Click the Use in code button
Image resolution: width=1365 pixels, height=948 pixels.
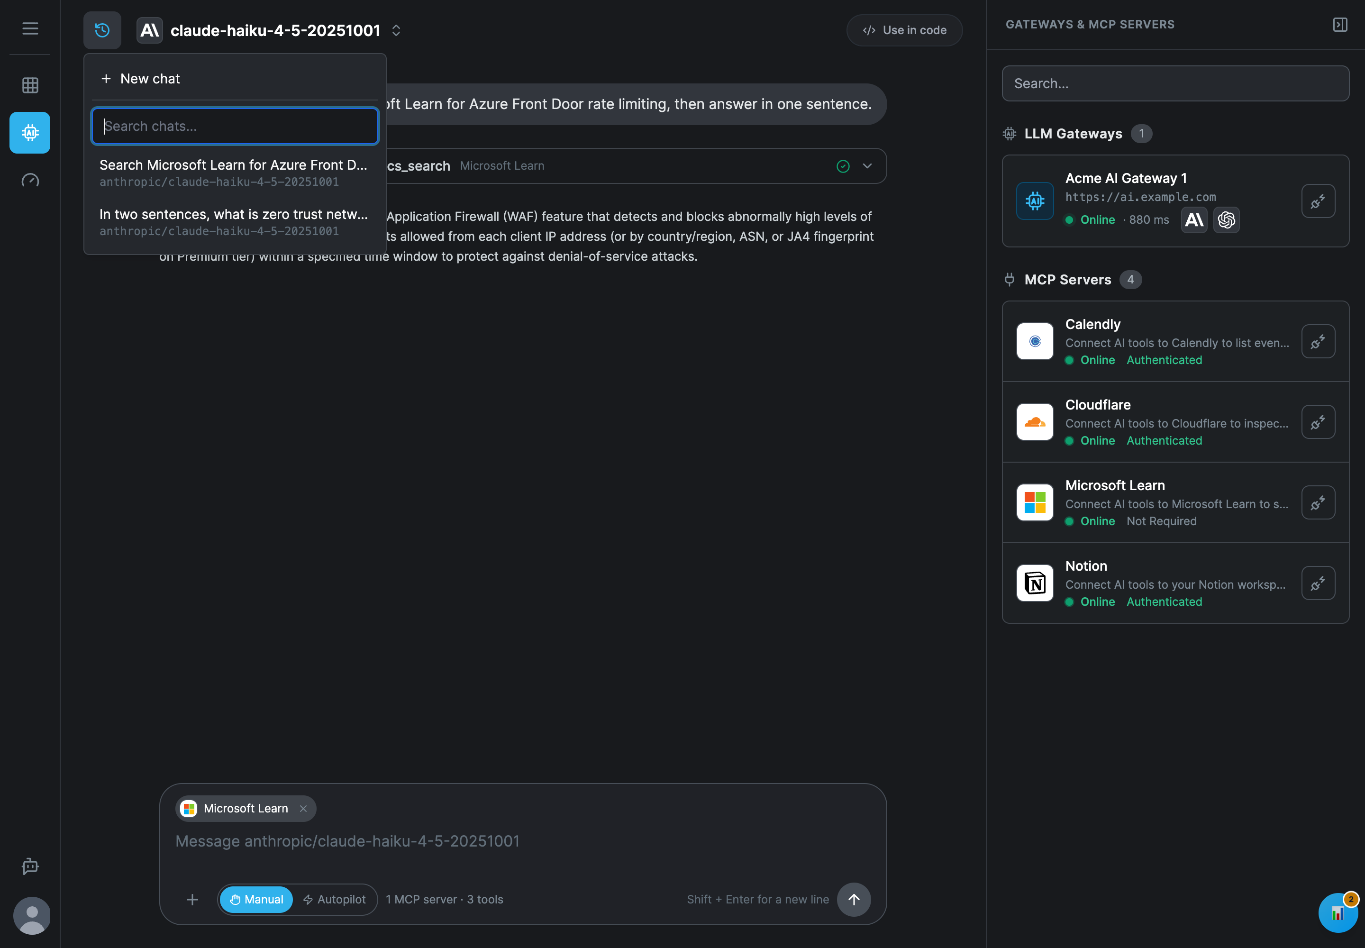click(904, 30)
